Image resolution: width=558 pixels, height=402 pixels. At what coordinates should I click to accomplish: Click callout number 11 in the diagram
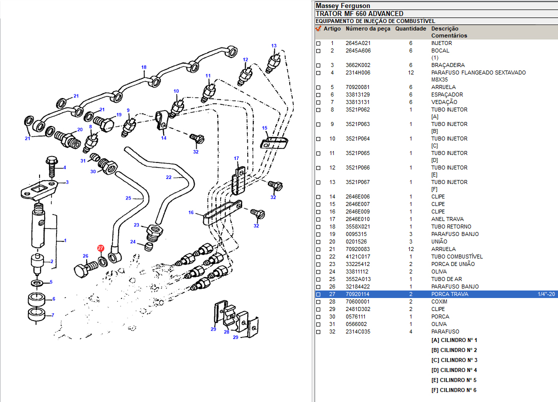208,75
